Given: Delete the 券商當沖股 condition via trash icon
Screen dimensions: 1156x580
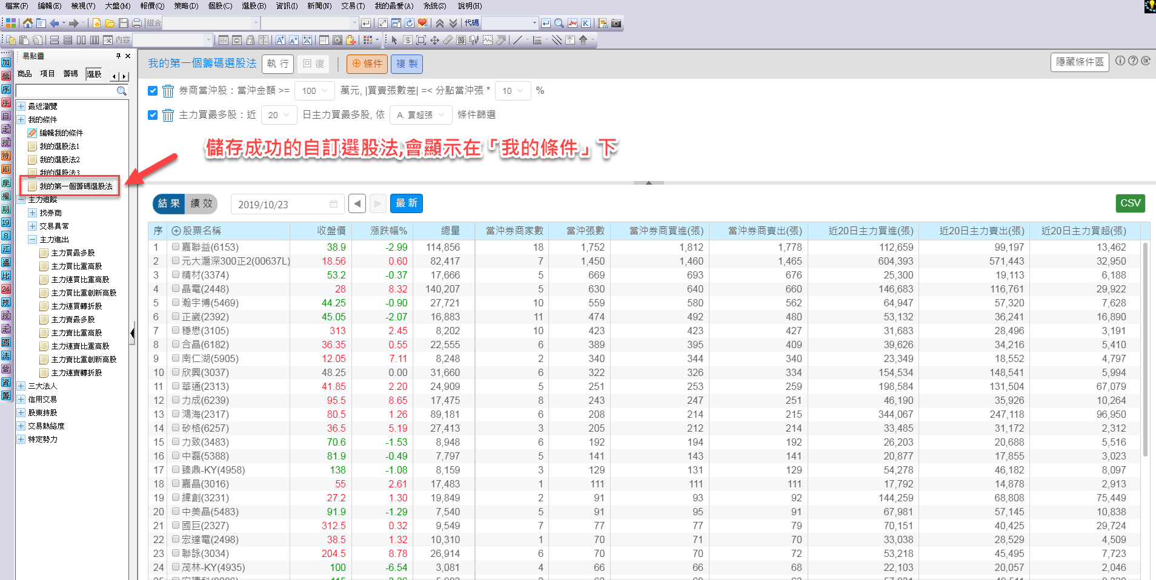Looking at the screenshot, I should pos(168,91).
